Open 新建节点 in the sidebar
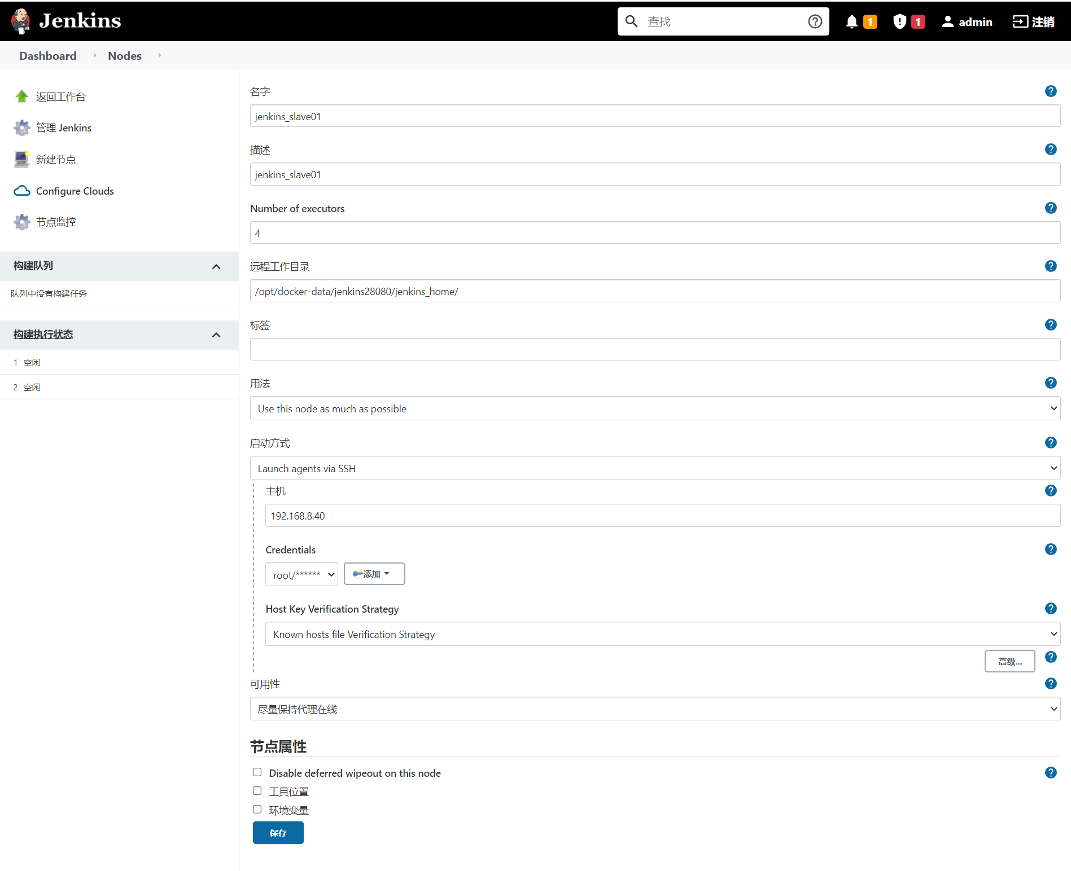Viewport: 1071px width, 871px height. pos(56,160)
